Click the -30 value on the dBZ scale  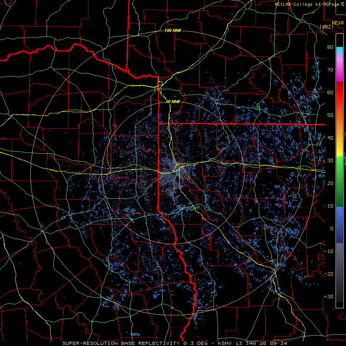click(329, 296)
